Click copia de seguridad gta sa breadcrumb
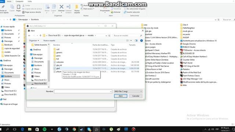This screenshot has width=235, height=132. click(x=74, y=36)
